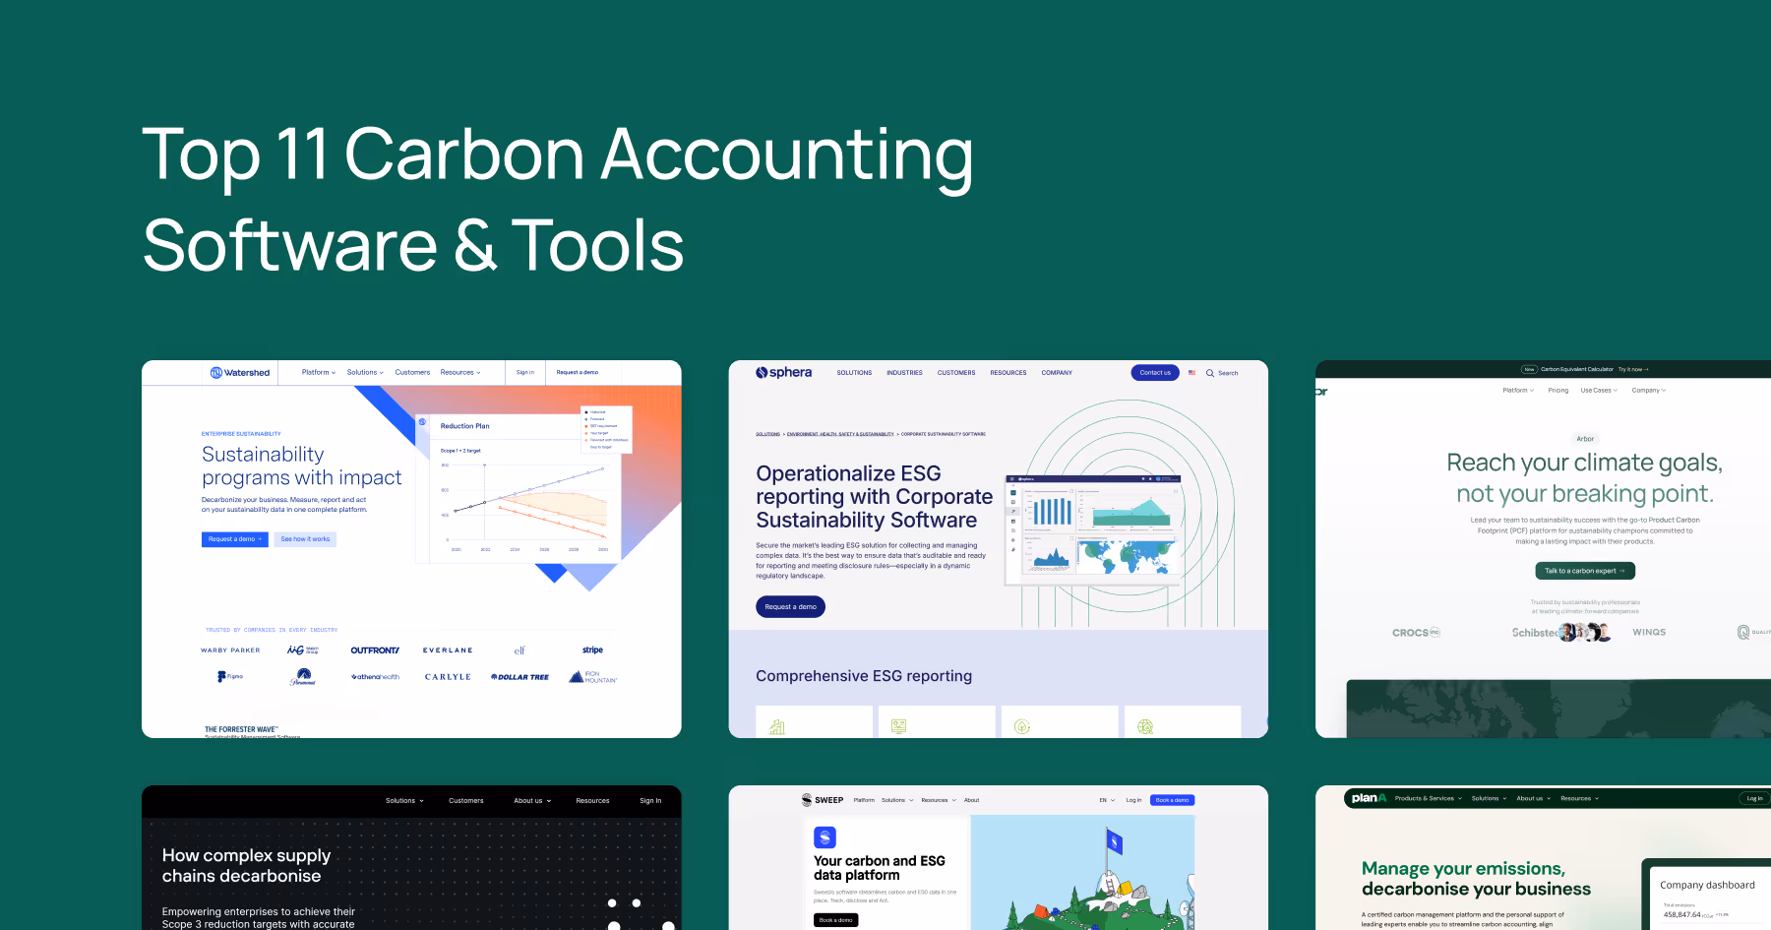Click the OUTFRONT logo on Watershed
Viewport: 1771px width, 930px height.
375,651
